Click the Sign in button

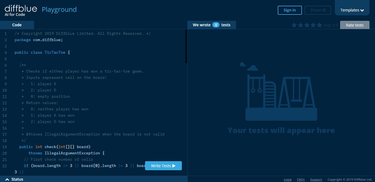290,10
